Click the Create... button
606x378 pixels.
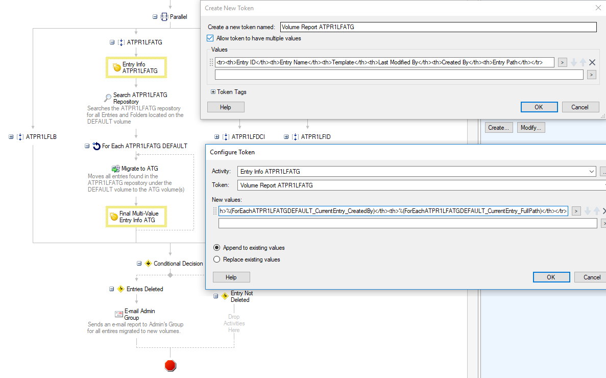pos(499,128)
